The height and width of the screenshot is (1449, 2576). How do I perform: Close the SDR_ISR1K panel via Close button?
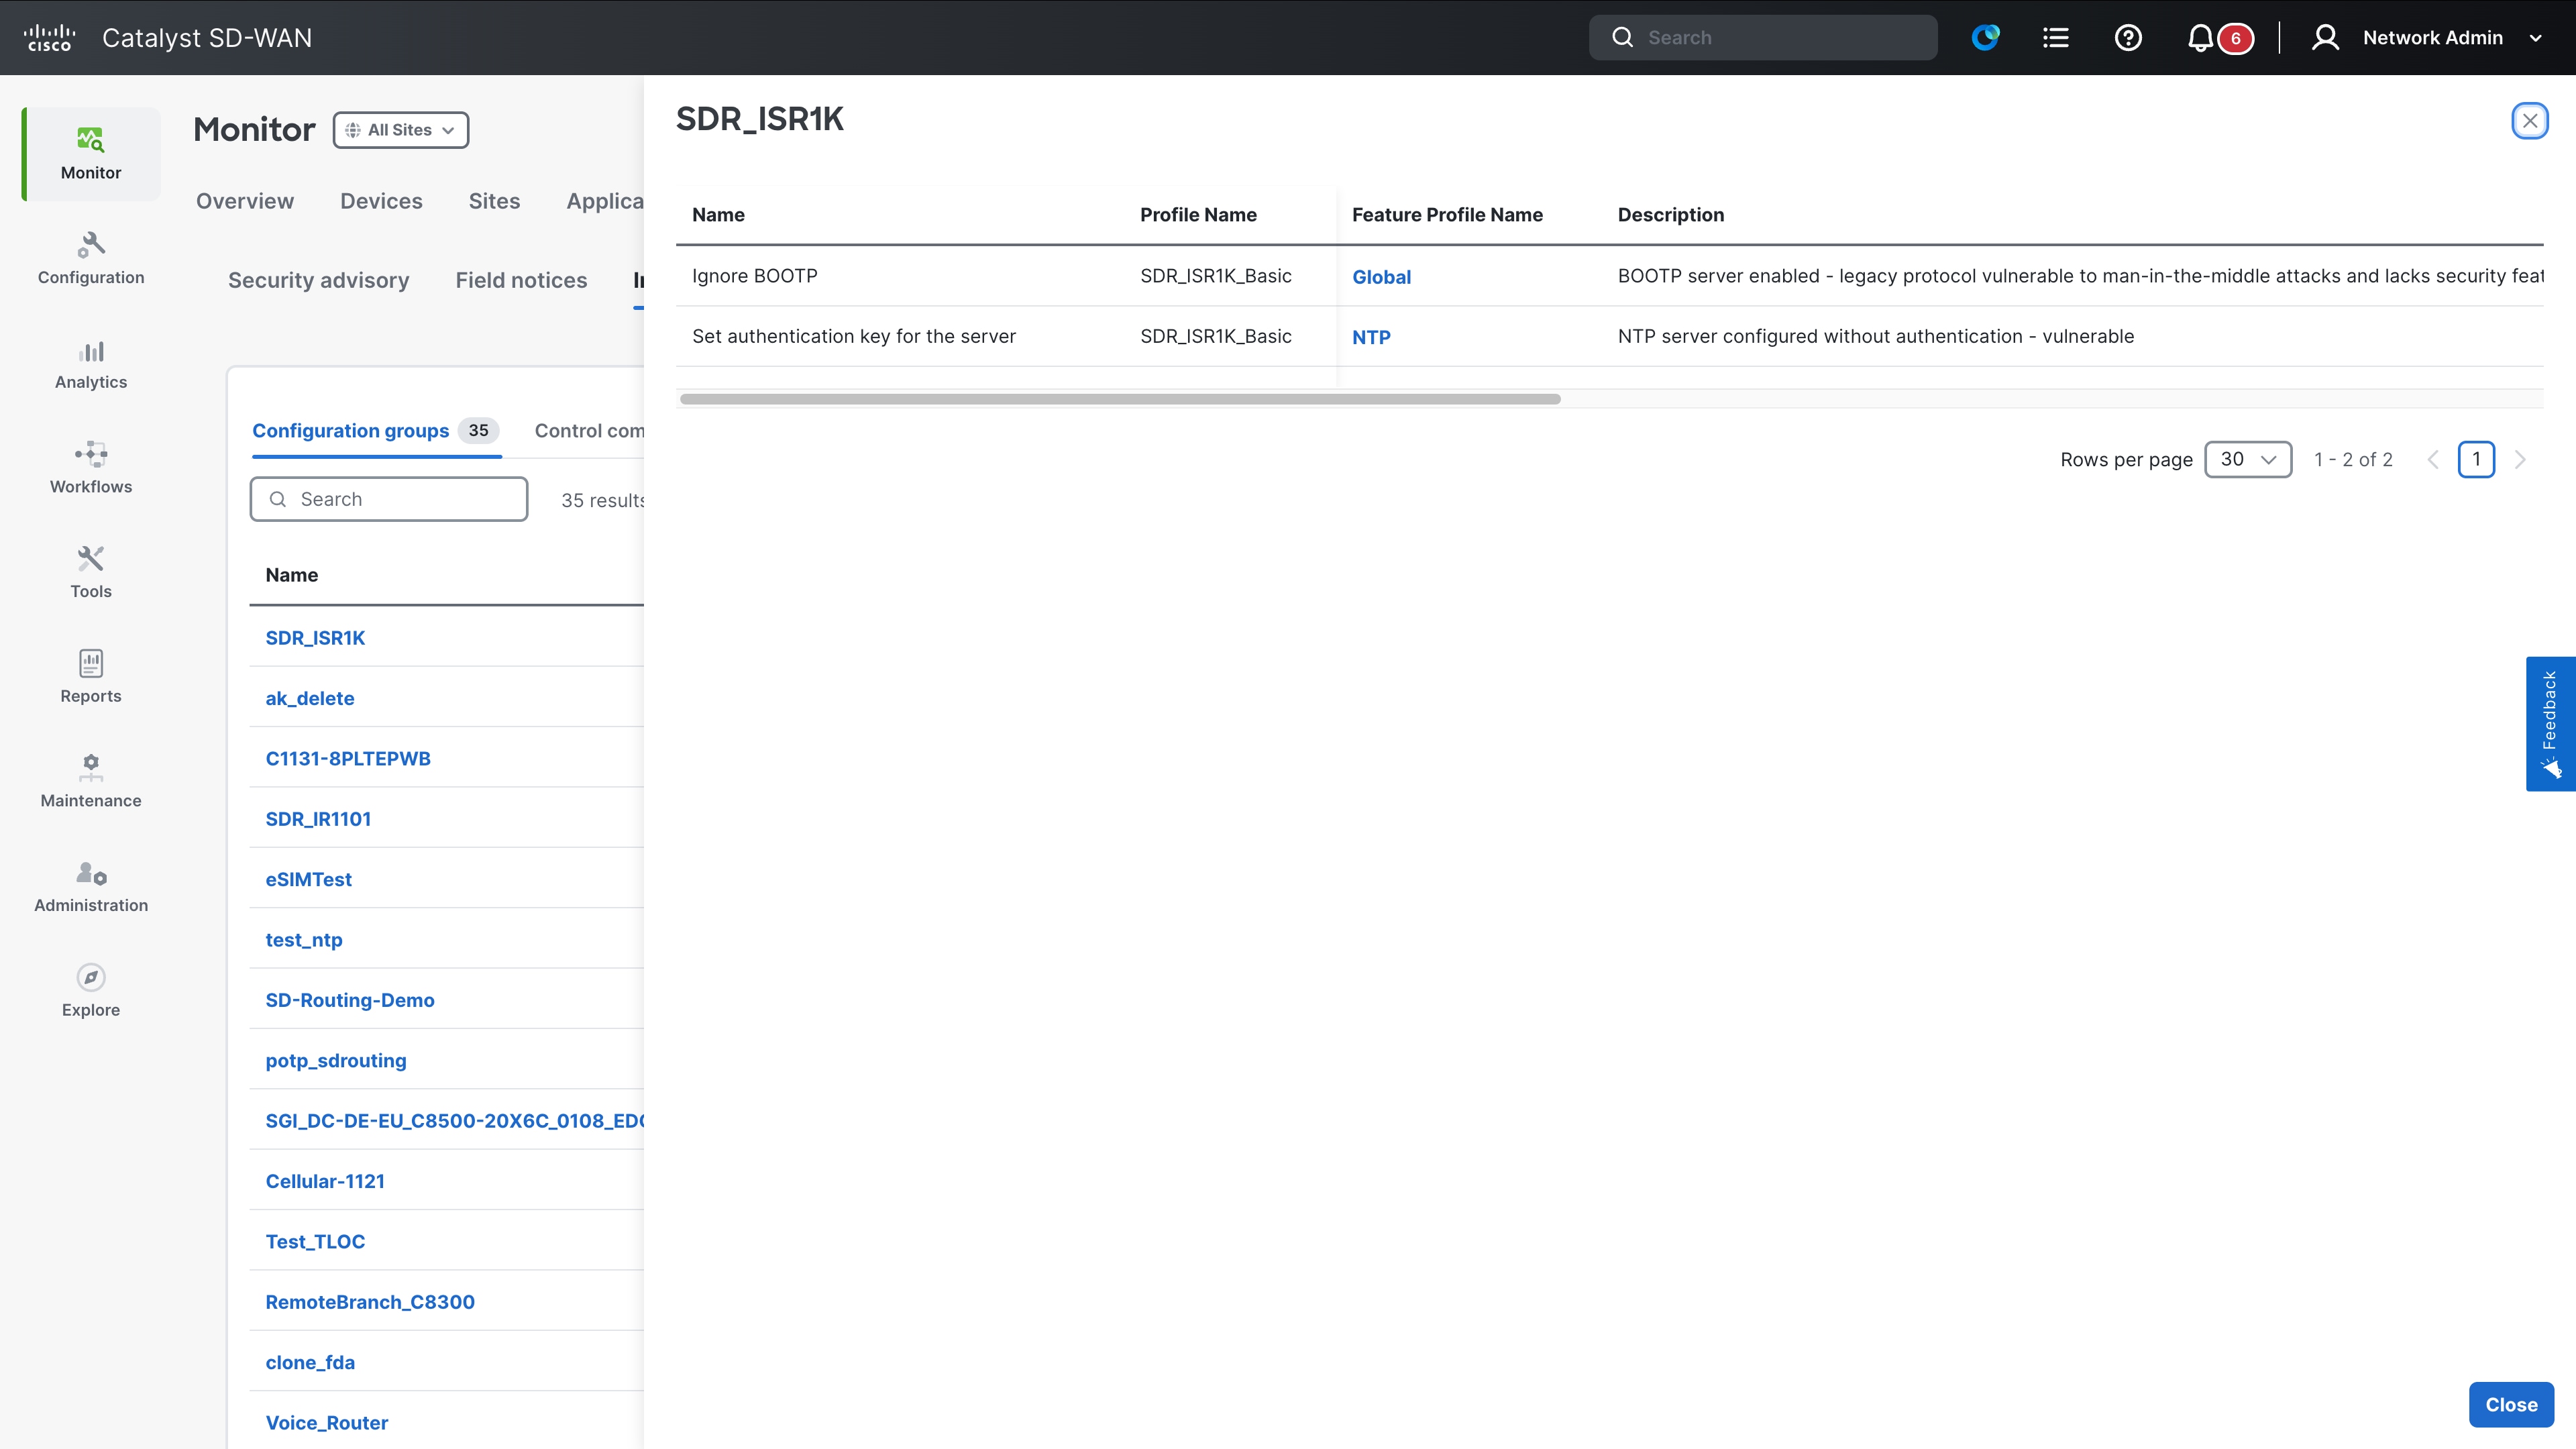pyautogui.click(x=2511, y=1404)
